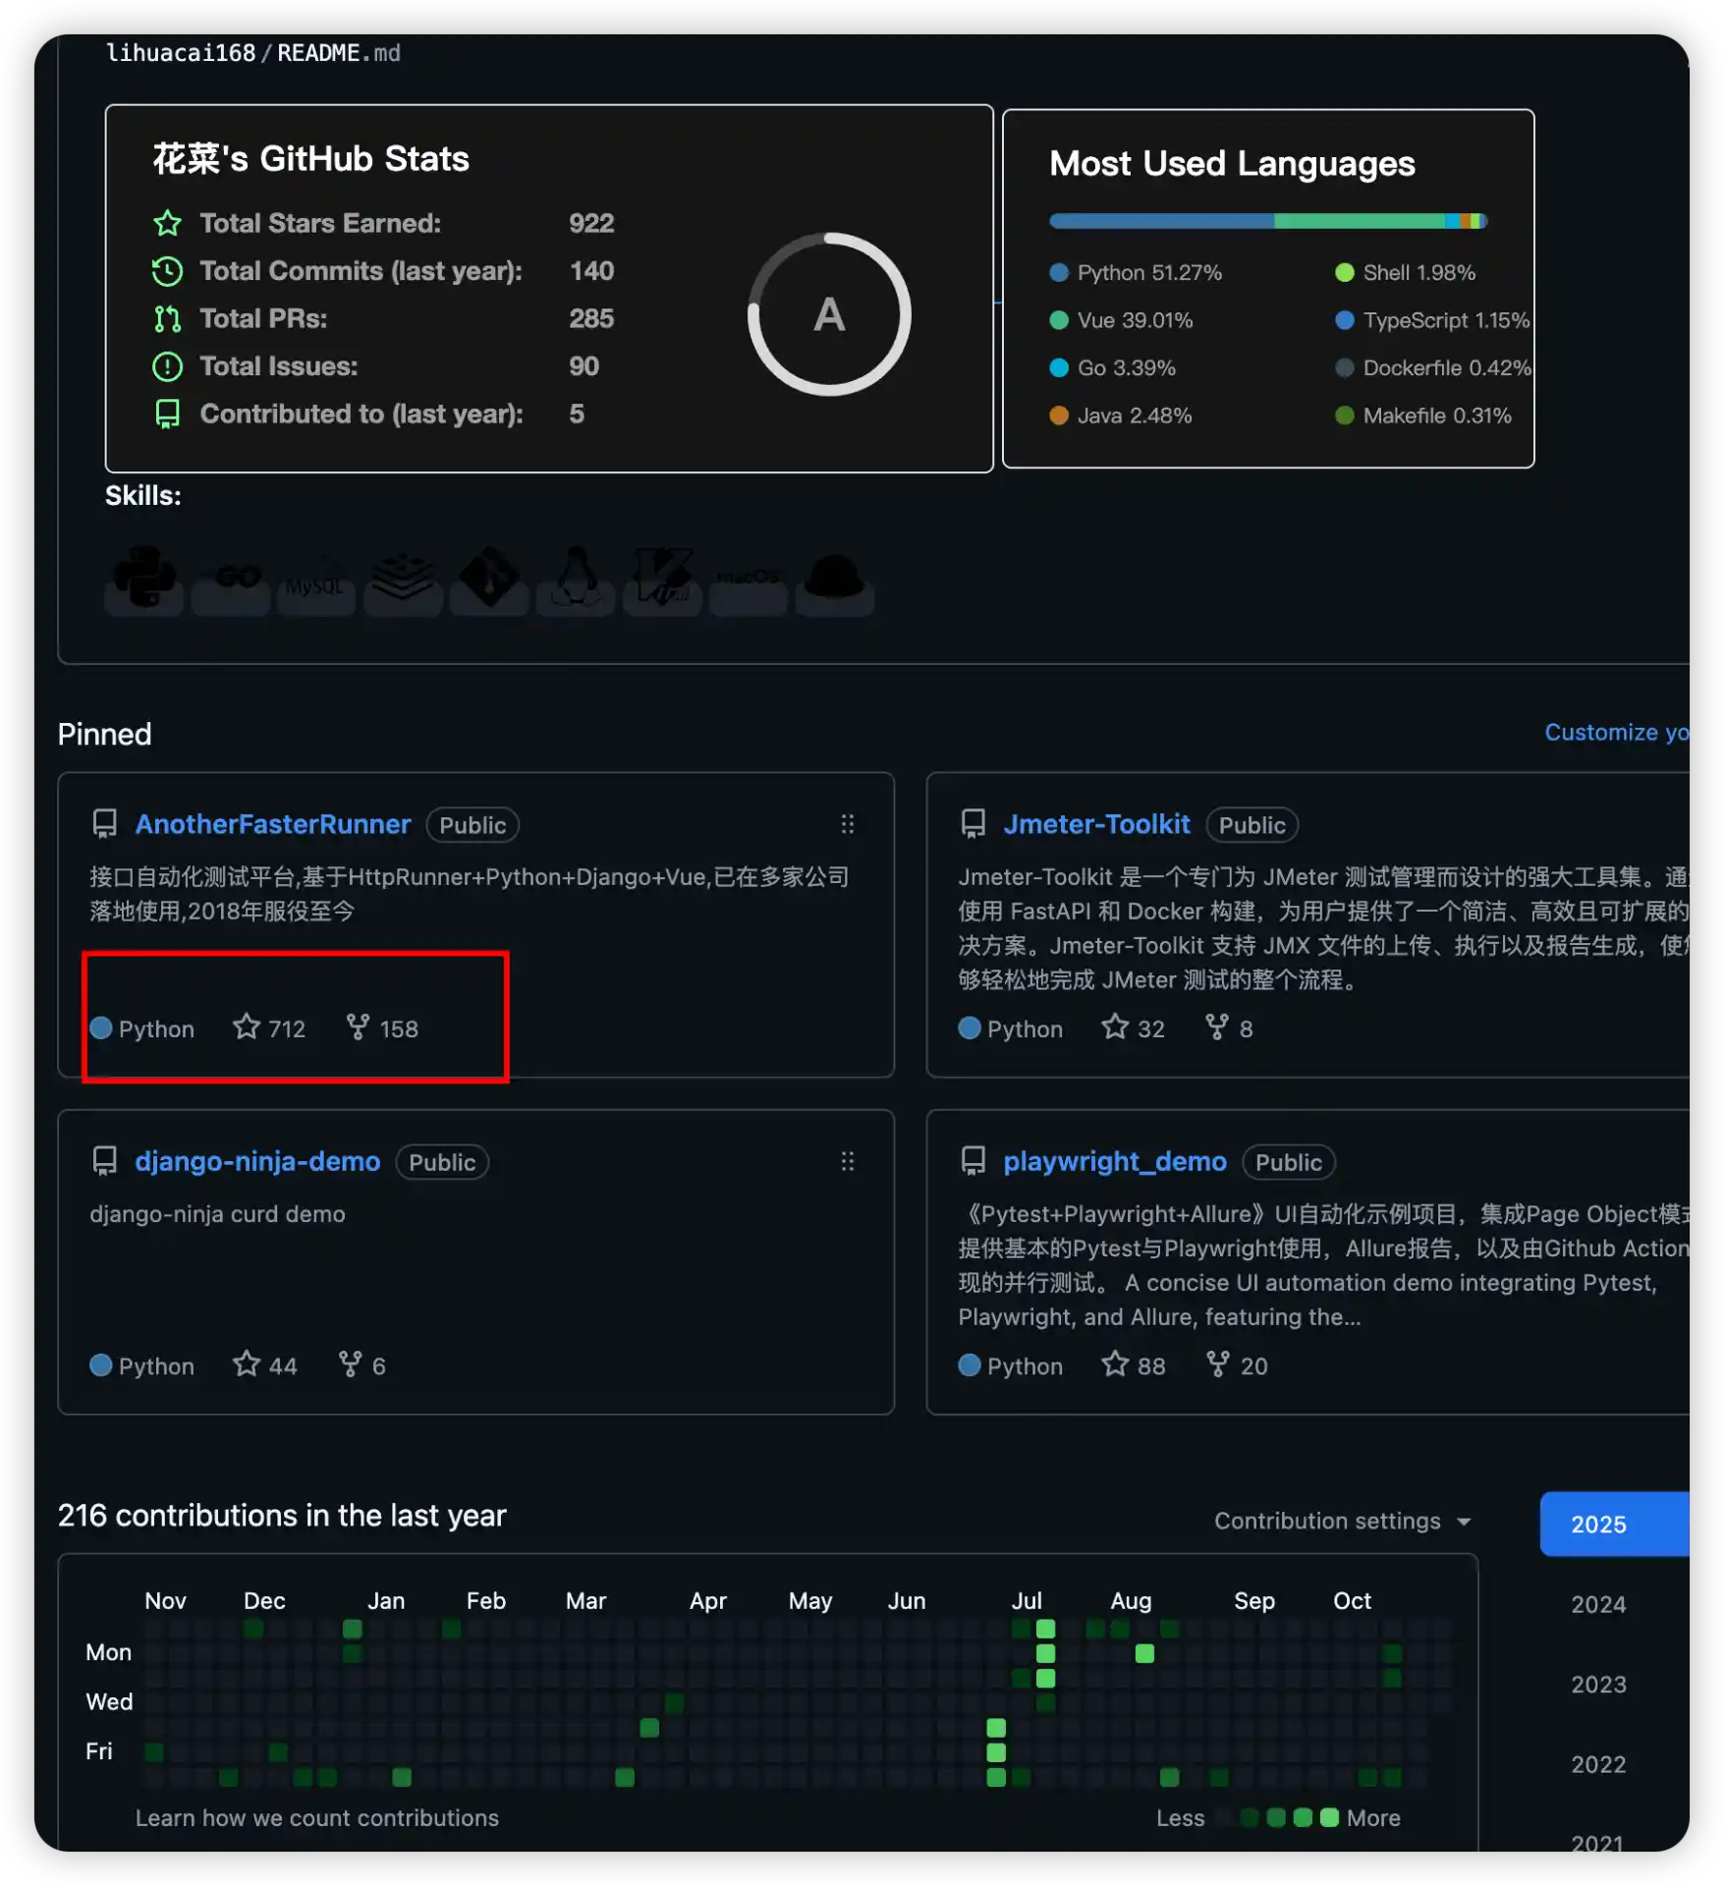Click the Redis skill icon
This screenshot has width=1724, height=1886.
coord(403,580)
